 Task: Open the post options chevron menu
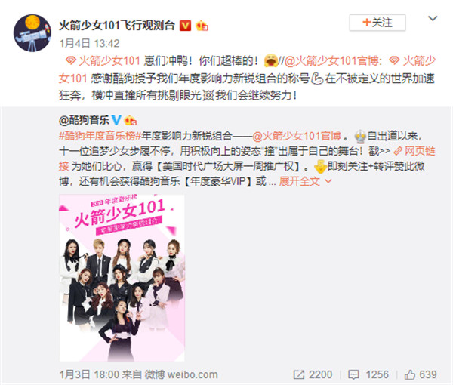[x=433, y=18]
